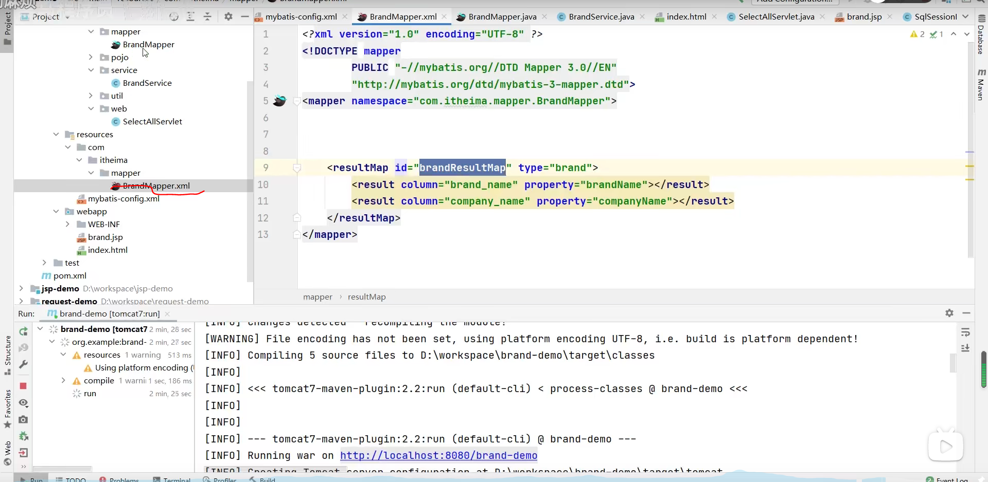Collapse resources warning node in Run tree
This screenshot has height=482, width=988.
63,355
